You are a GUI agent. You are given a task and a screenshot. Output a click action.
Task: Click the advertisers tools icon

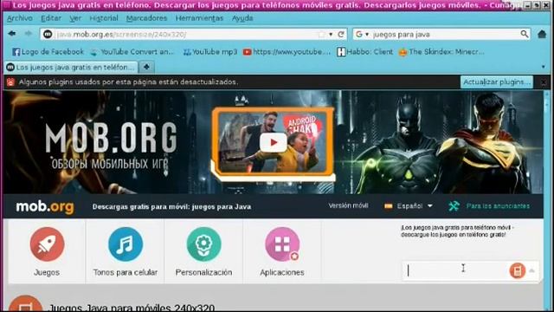(454, 206)
